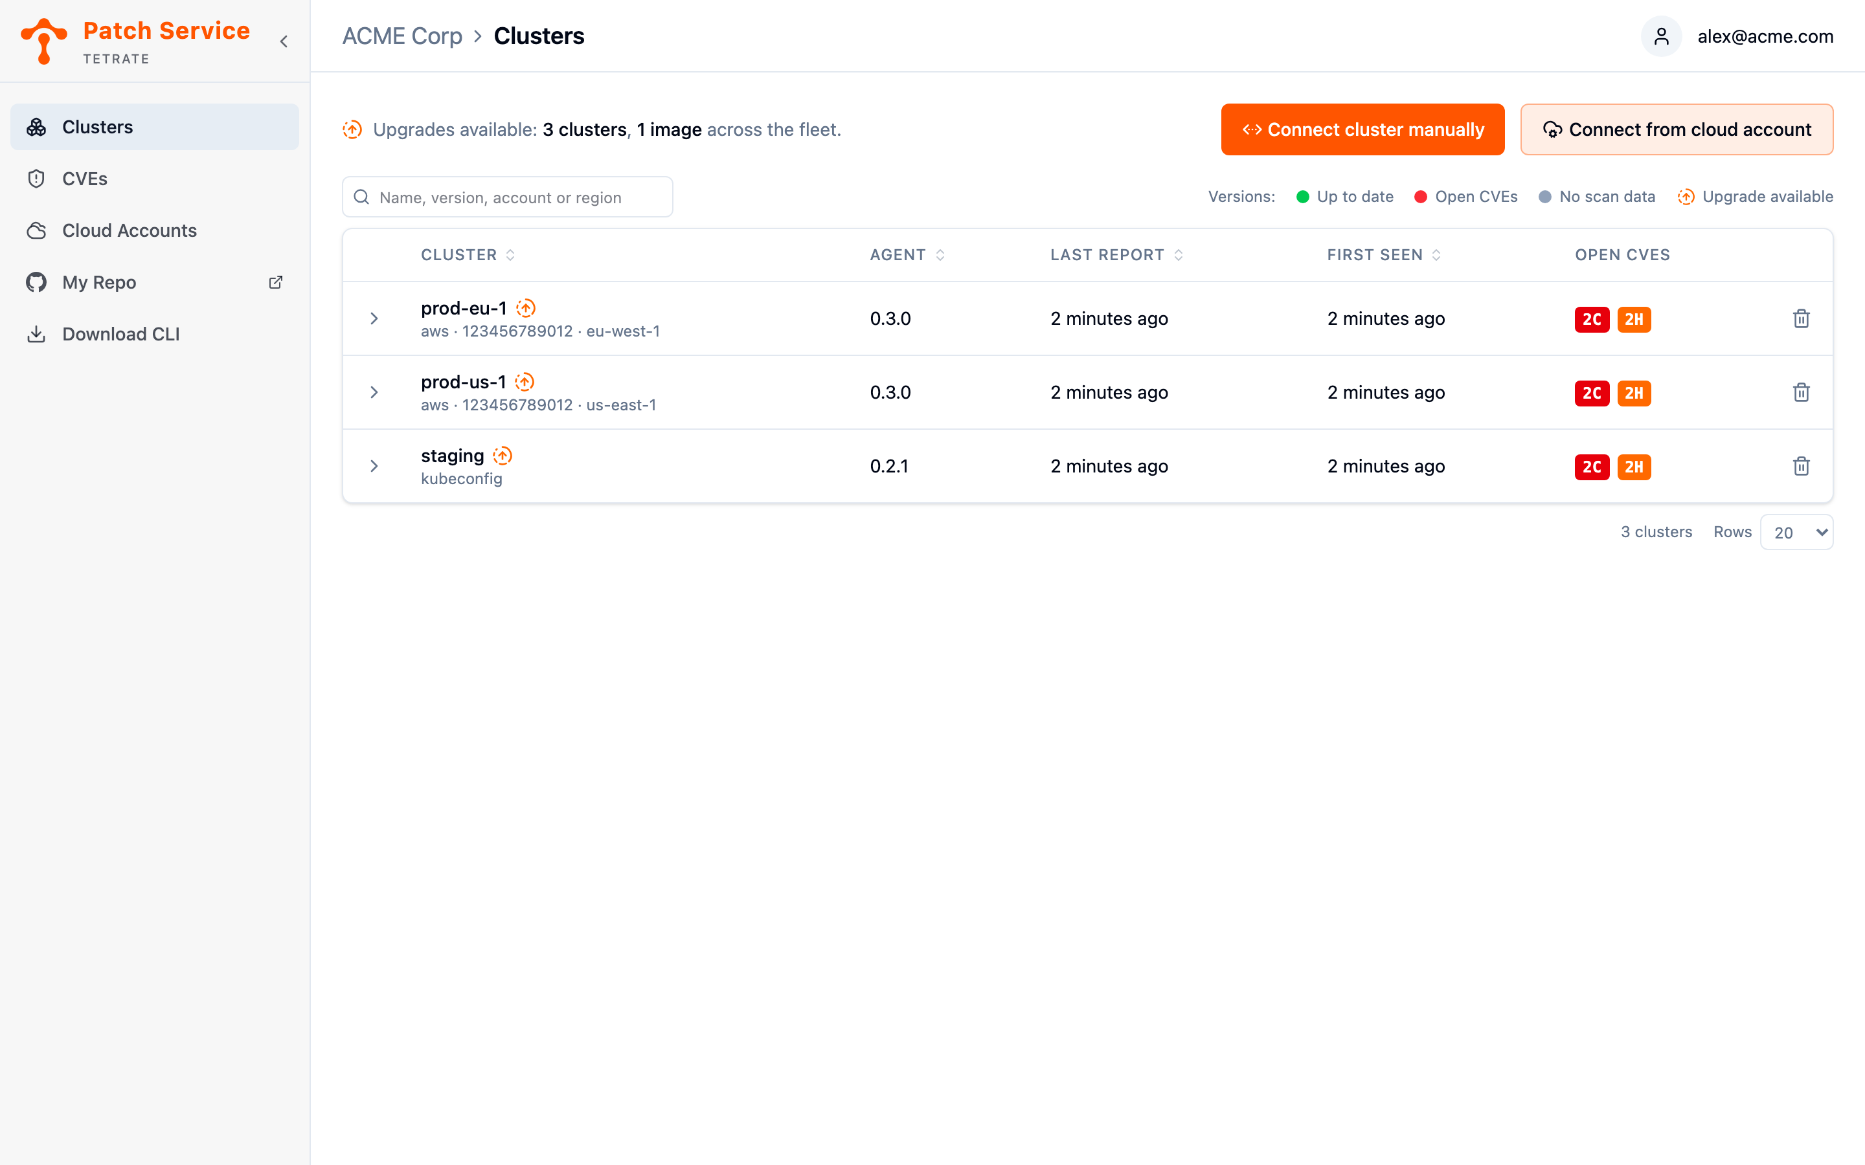Sort by the Agent column
Viewport: 1865px width, 1165px height.
click(x=907, y=255)
